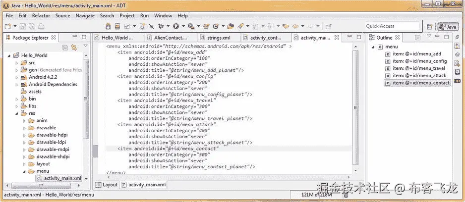Open the Project menu
Image resolution: width=465 pixels, height=202 pixels.
point(127,15)
